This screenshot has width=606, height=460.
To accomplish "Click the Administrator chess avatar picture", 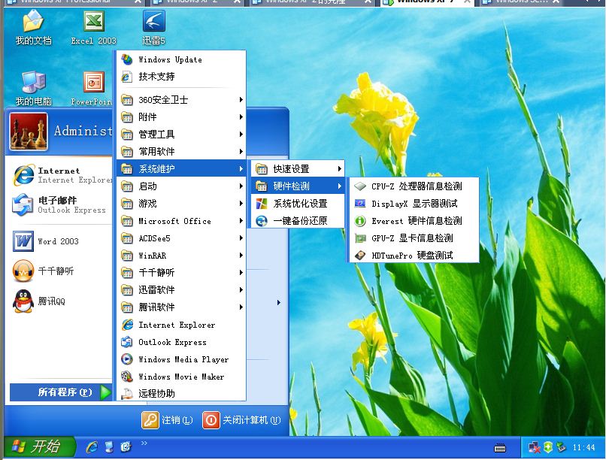I will pos(29,132).
